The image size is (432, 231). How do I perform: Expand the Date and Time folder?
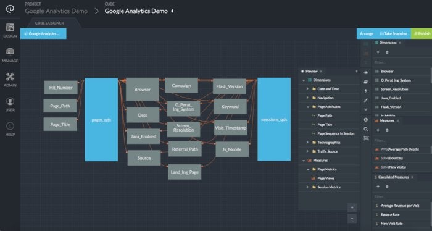coord(307,89)
